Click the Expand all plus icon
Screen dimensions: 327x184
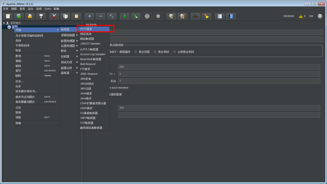pyautogui.click(x=89, y=16)
